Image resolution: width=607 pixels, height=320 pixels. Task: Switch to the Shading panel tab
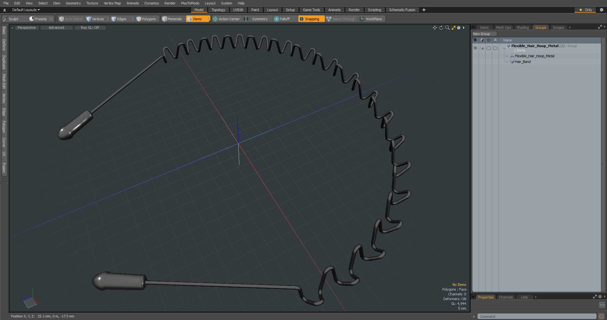tap(522, 28)
